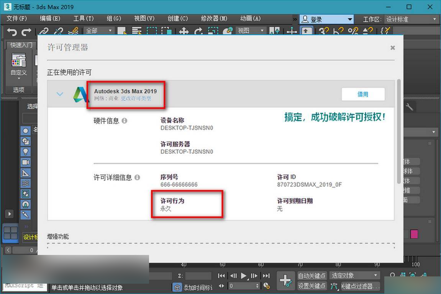Show geometry objects filter in scene explorer
Viewport: 441px width, 294px height.
26,131
